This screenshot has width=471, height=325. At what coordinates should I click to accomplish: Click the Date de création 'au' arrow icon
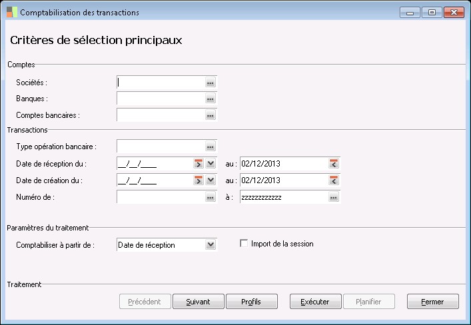(x=334, y=180)
